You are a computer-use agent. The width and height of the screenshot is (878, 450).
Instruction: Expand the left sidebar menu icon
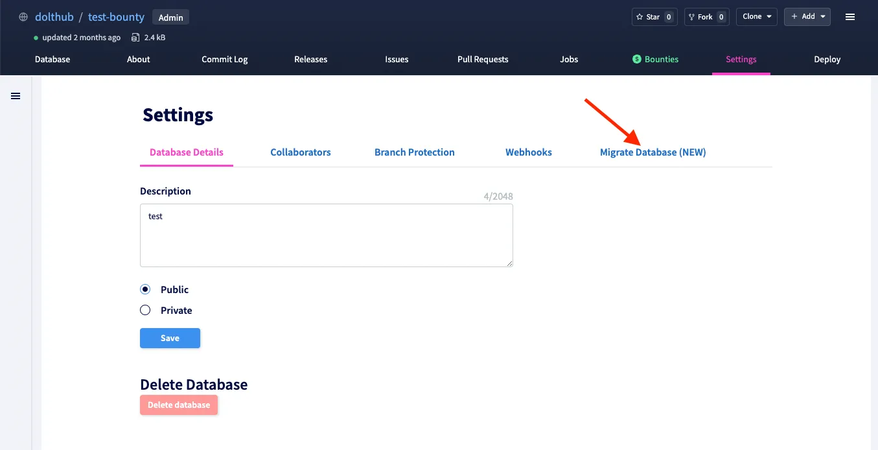pos(16,96)
